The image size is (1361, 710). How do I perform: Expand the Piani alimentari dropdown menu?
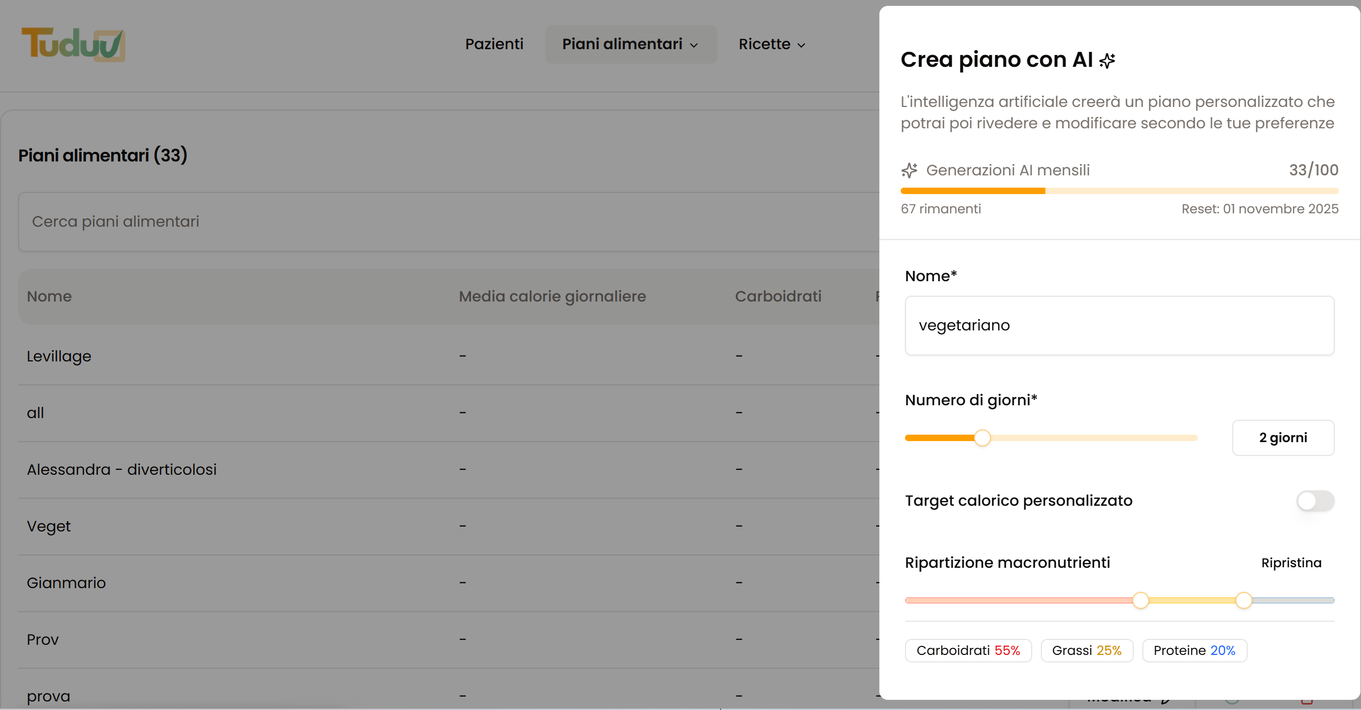coord(630,44)
